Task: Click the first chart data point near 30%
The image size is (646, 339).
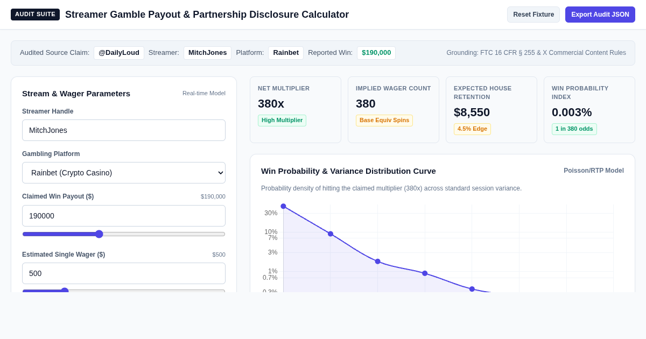Action: 283,206
